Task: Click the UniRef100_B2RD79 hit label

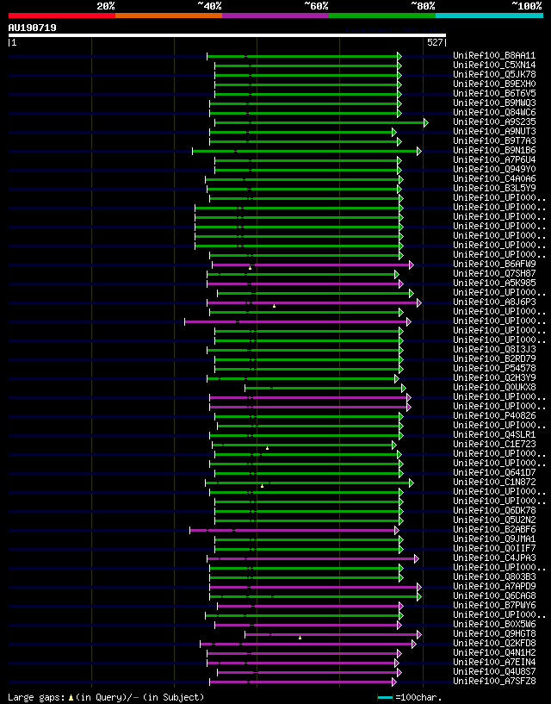Action: coord(494,358)
